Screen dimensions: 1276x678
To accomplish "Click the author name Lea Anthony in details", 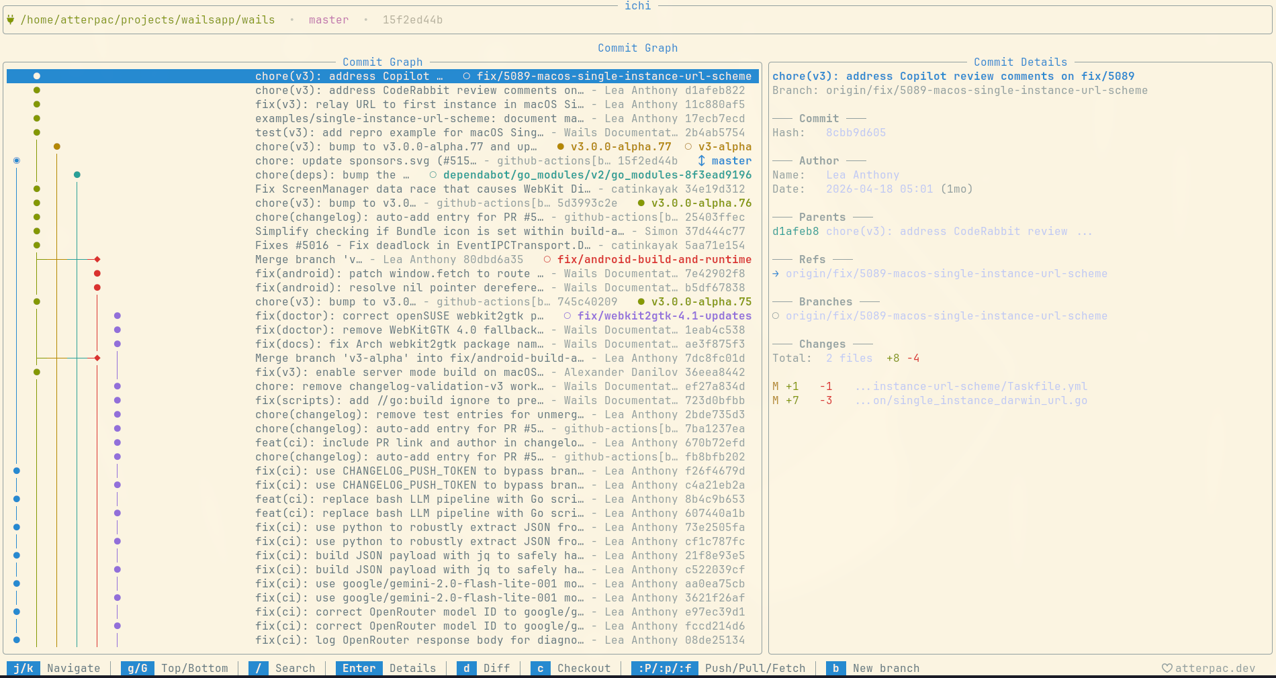I will click(x=863, y=175).
